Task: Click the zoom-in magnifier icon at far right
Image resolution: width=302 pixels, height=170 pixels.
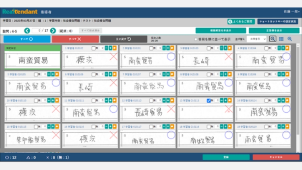Action: coord(290,39)
